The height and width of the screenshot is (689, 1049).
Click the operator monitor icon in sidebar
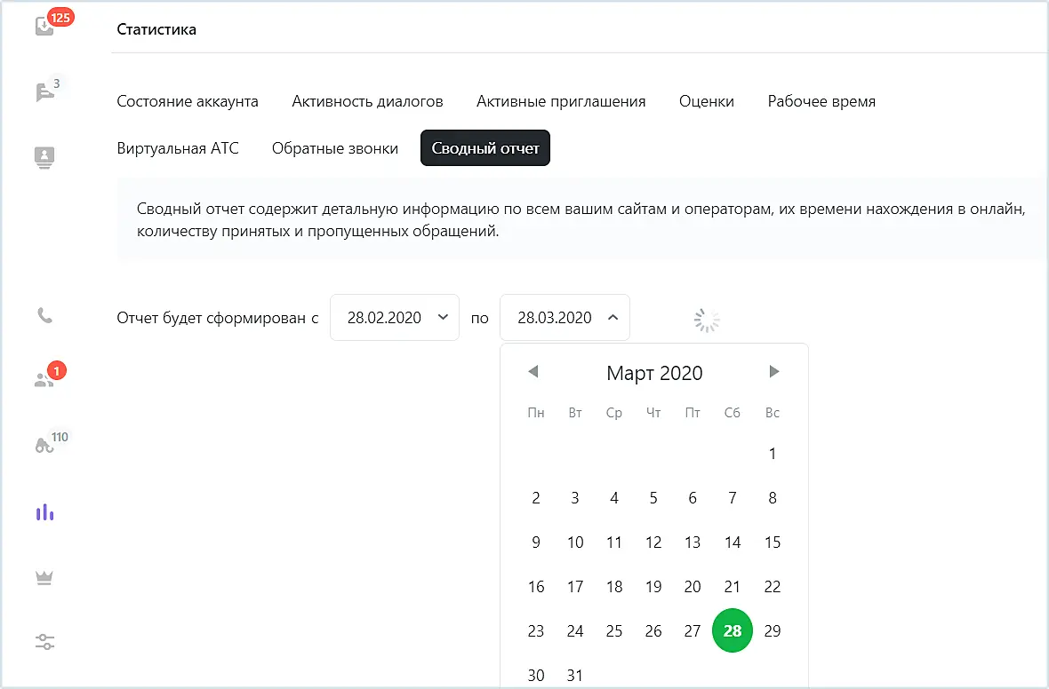pyautogui.click(x=44, y=158)
